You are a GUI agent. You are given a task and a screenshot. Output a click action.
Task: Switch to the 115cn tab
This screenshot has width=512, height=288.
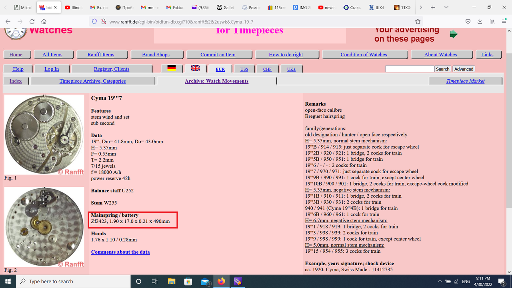276,8
